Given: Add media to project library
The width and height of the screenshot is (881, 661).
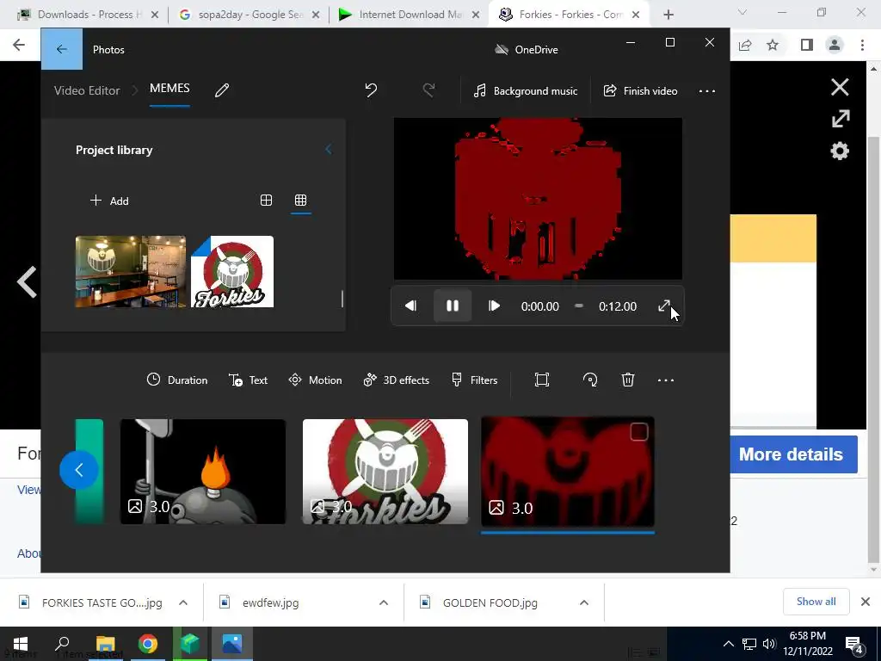Looking at the screenshot, I should (109, 201).
